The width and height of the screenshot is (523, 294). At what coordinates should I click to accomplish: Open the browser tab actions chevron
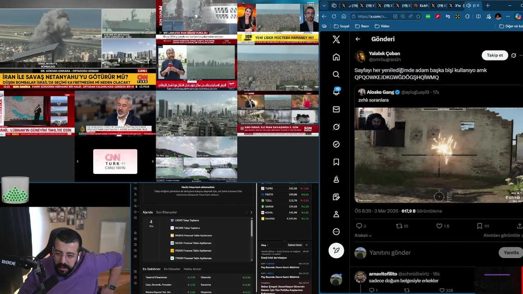pyautogui.click(x=324, y=6)
